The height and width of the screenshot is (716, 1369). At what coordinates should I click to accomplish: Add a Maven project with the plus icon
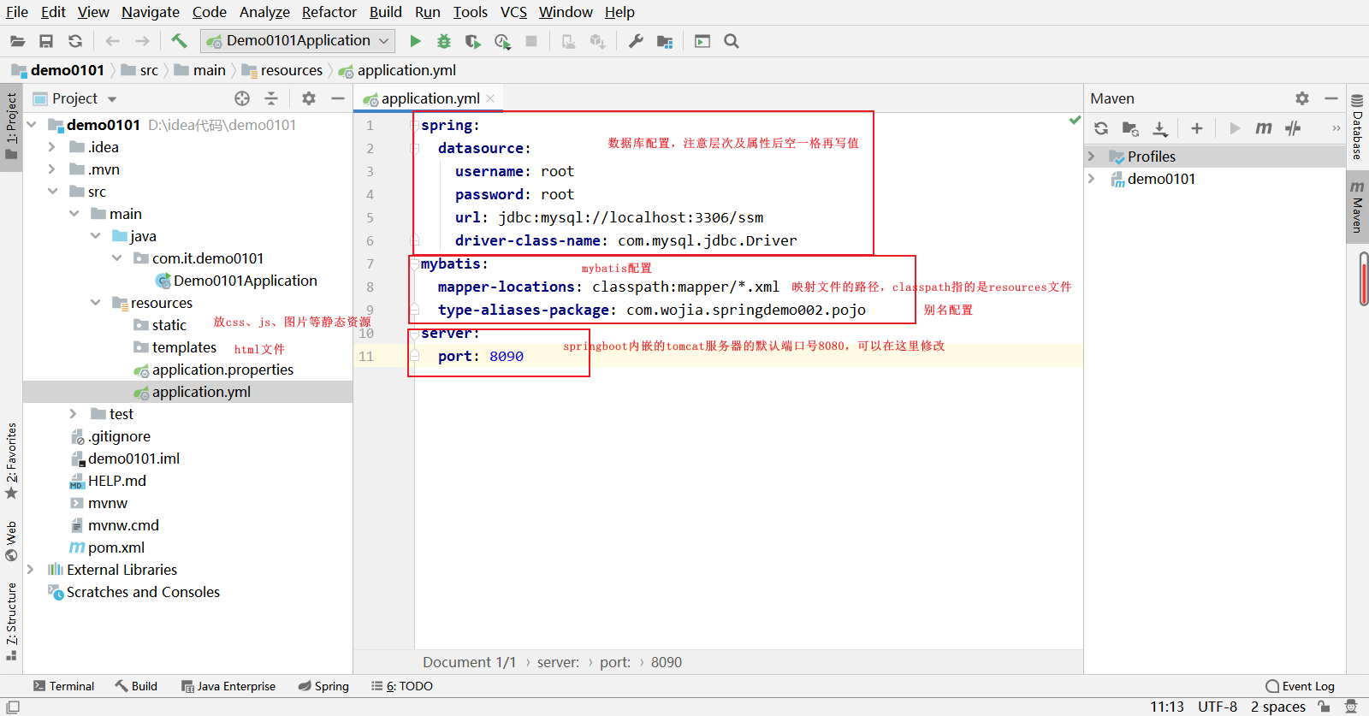(1197, 128)
